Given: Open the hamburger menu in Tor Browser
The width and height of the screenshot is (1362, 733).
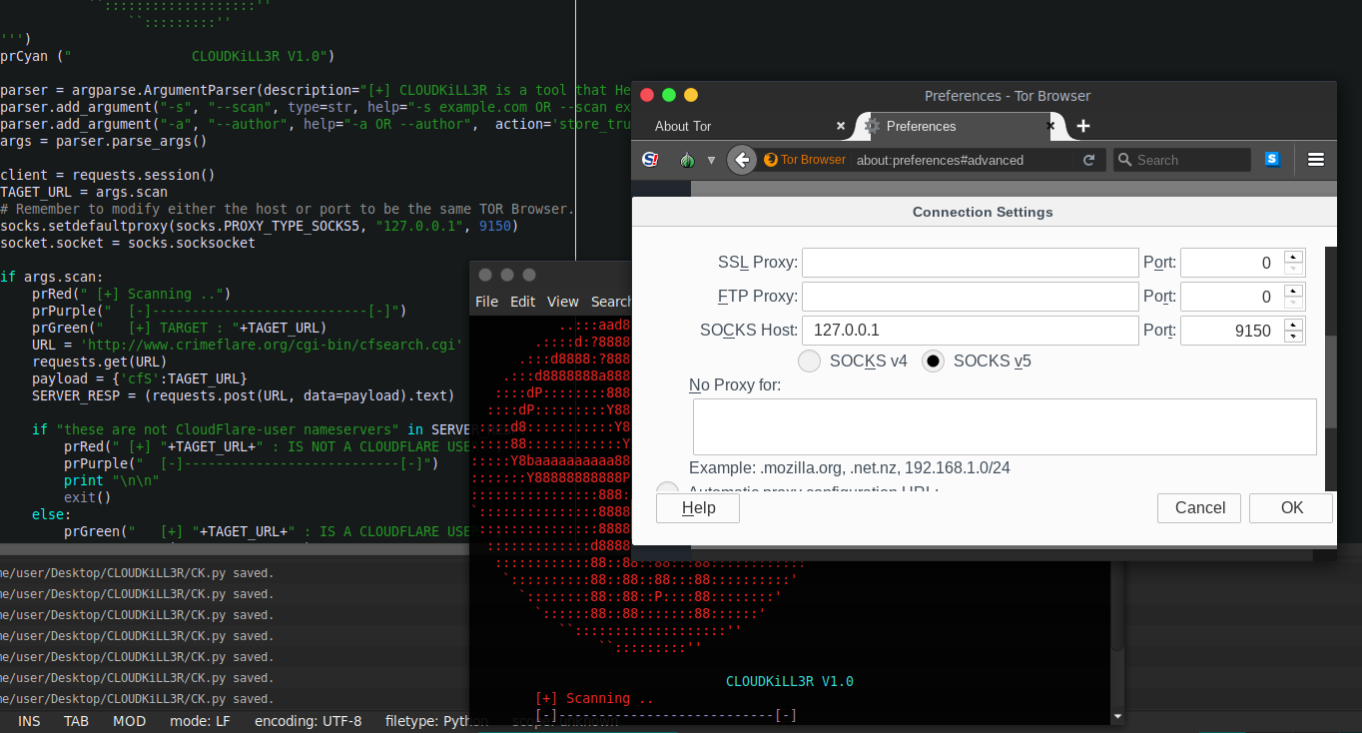Looking at the screenshot, I should [x=1316, y=160].
